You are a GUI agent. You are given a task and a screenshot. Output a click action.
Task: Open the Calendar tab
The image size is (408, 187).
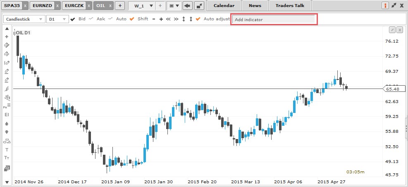[224, 6]
